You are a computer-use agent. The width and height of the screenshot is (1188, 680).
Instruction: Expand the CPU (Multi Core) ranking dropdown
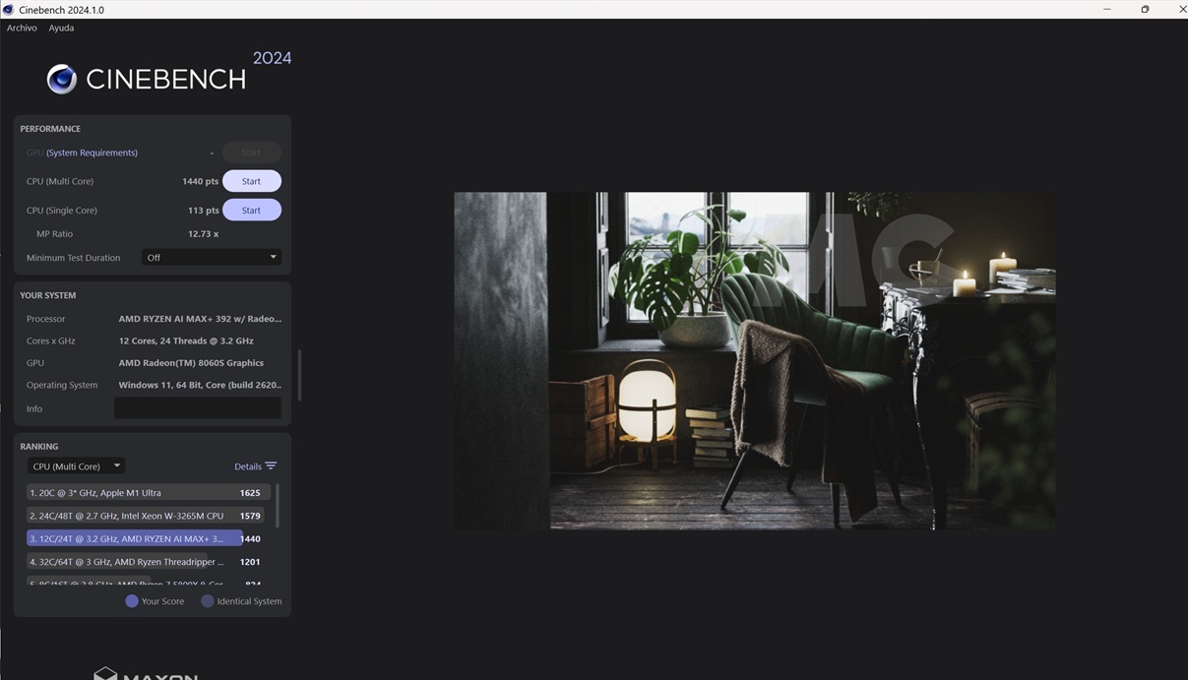(76, 466)
